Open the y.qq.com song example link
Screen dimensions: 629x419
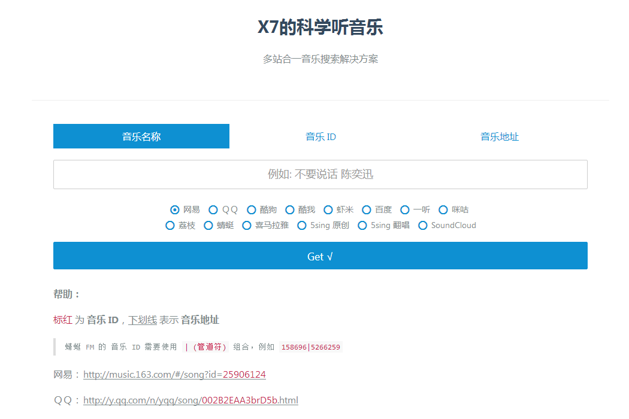point(190,400)
